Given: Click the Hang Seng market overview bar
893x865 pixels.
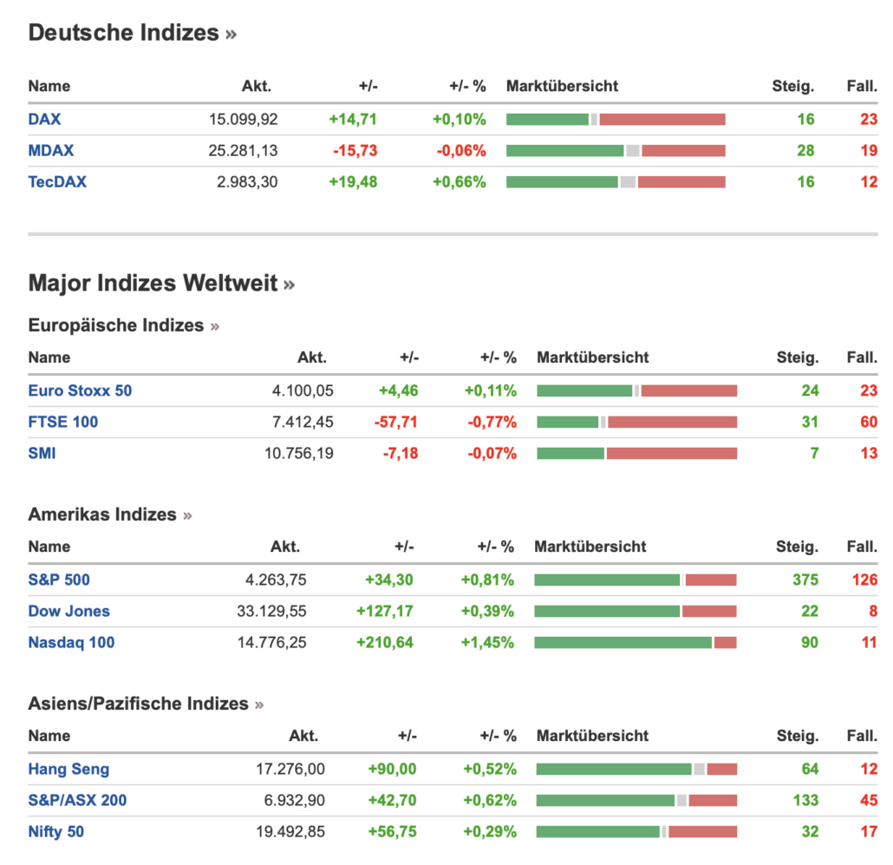Looking at the screenshot, I should coord(636,769).
